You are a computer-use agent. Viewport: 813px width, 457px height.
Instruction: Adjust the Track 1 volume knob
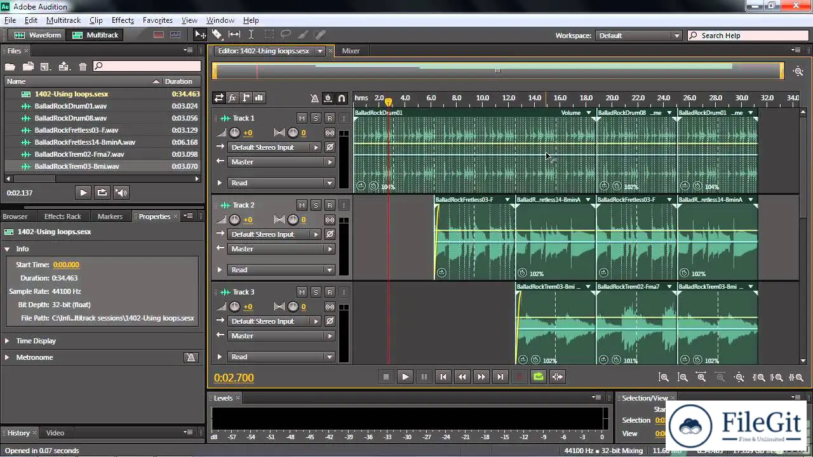pos(234,133)
